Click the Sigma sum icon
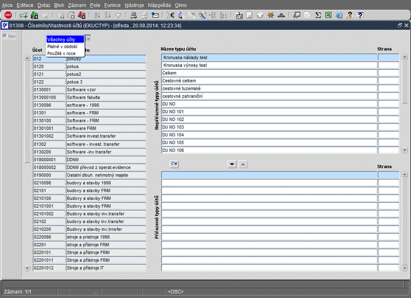 [318, 15]
